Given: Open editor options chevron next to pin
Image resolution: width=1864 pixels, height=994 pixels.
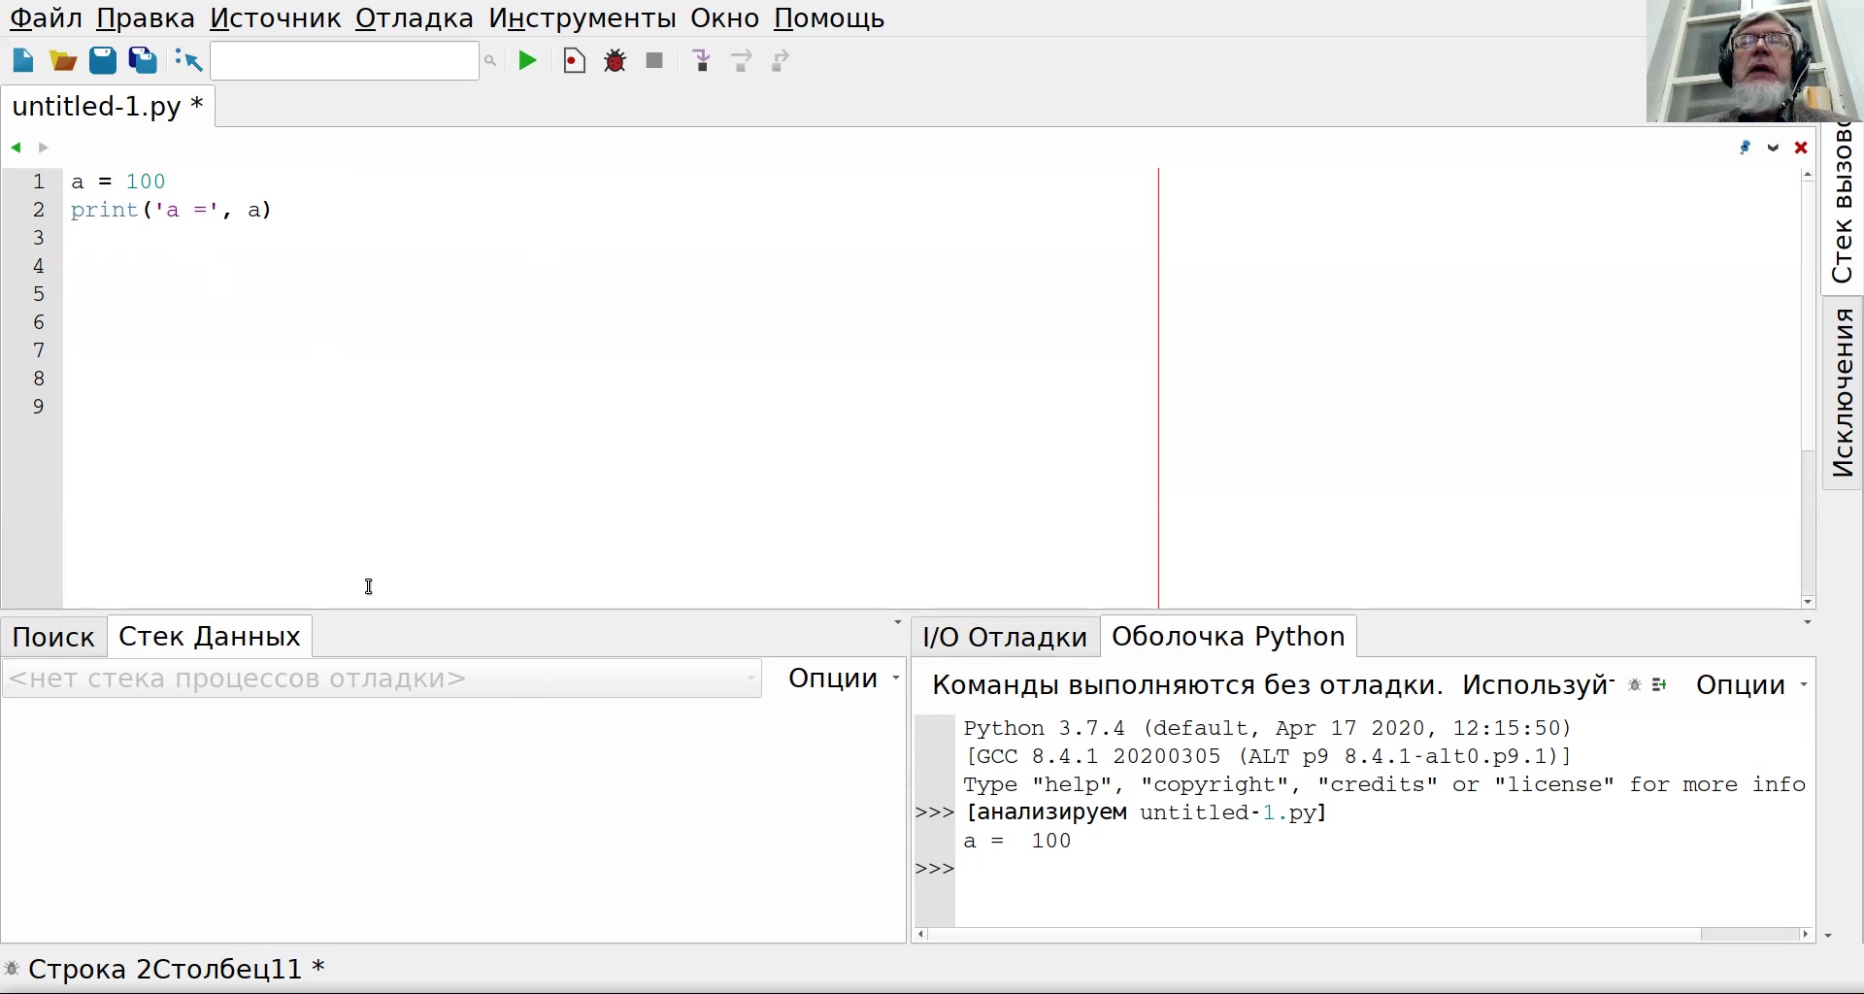Looking at the screenshot, I should point(1774,148).
